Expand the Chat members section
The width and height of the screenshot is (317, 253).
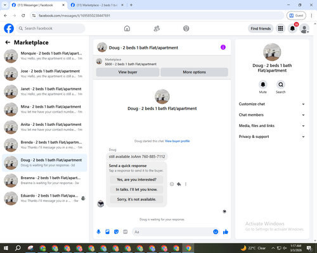272,115
